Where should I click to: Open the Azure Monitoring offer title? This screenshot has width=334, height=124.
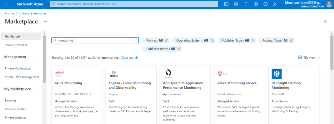tap(68, 83)
